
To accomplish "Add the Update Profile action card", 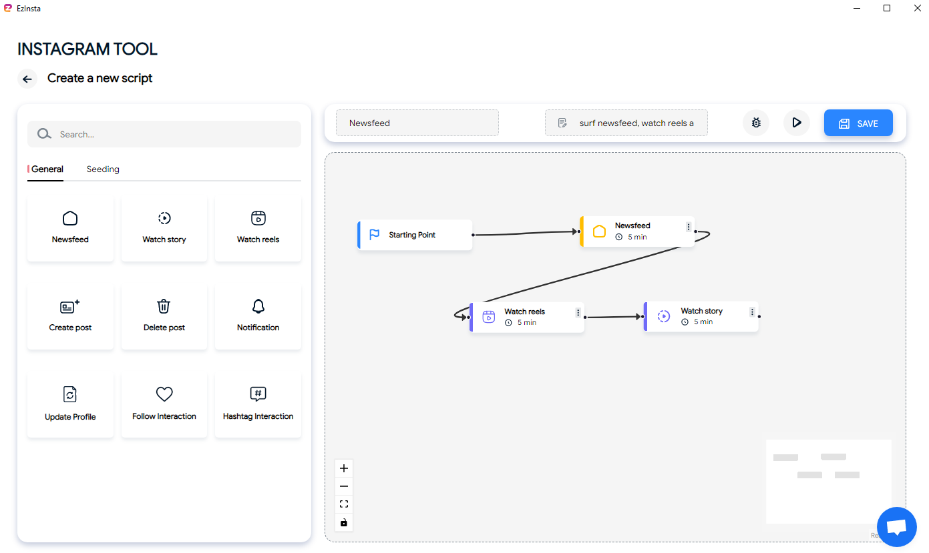I will click(70, 404).
